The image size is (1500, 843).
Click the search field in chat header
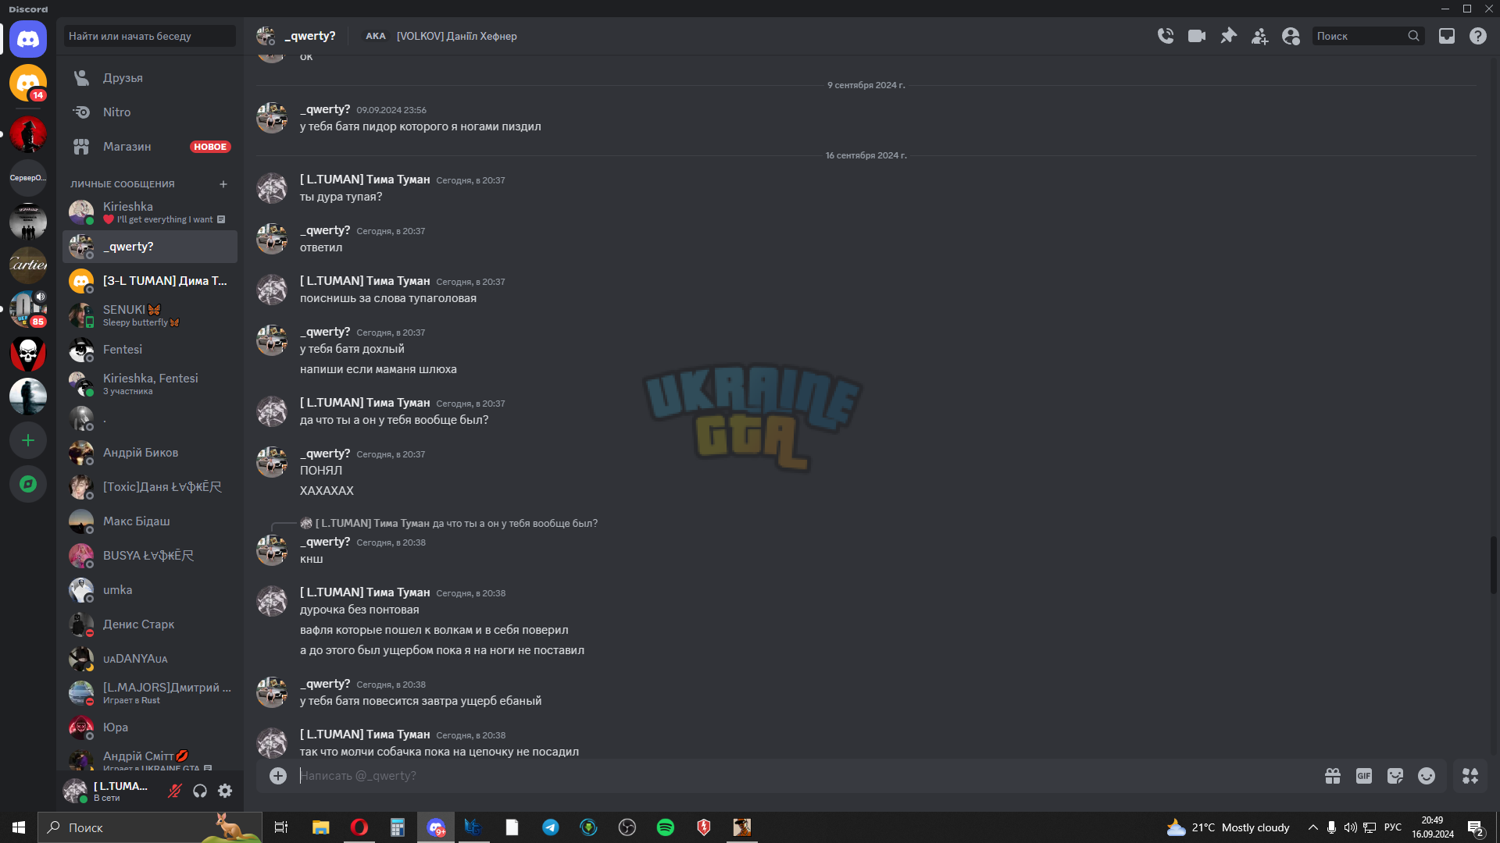click(x=1368, y=36)
